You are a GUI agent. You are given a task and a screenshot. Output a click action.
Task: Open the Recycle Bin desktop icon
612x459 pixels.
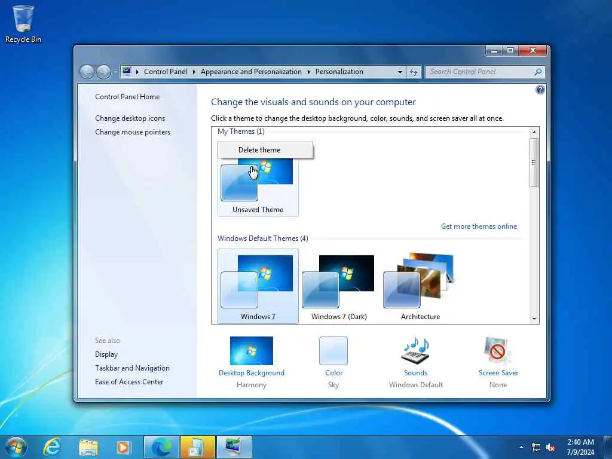[x=23, y=24]
